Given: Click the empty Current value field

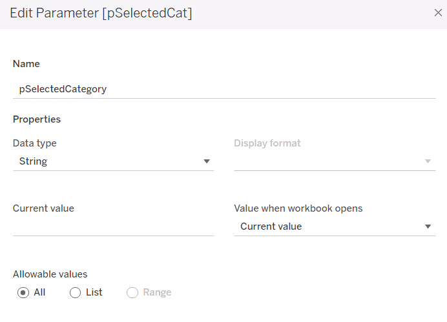Looking at the screenshot, I should [113, 226].
